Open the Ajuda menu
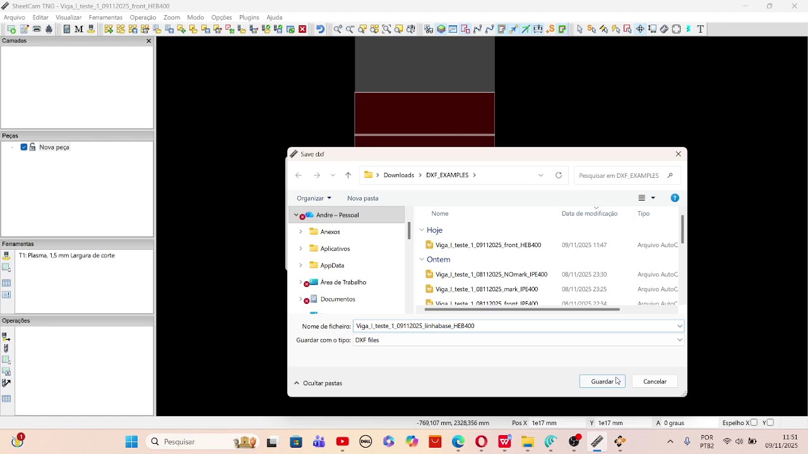The image size is (808, 454). point(275,18)
